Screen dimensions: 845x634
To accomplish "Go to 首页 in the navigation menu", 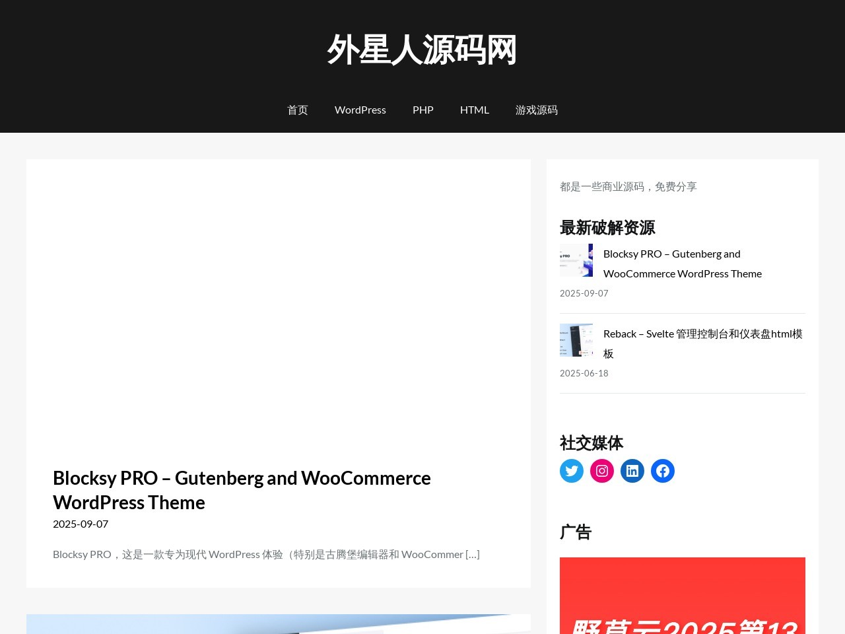I will click(x=298, y=110).
